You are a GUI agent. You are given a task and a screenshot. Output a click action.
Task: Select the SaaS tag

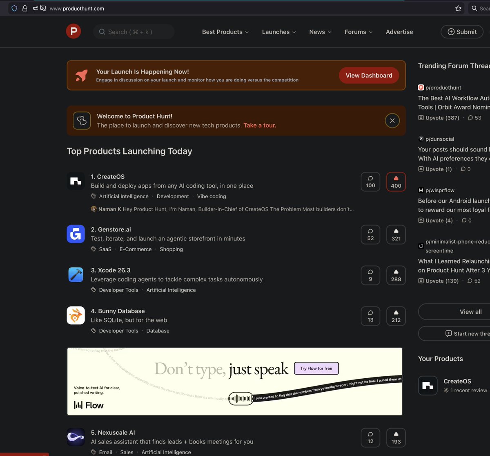click(x=105, y=249)
